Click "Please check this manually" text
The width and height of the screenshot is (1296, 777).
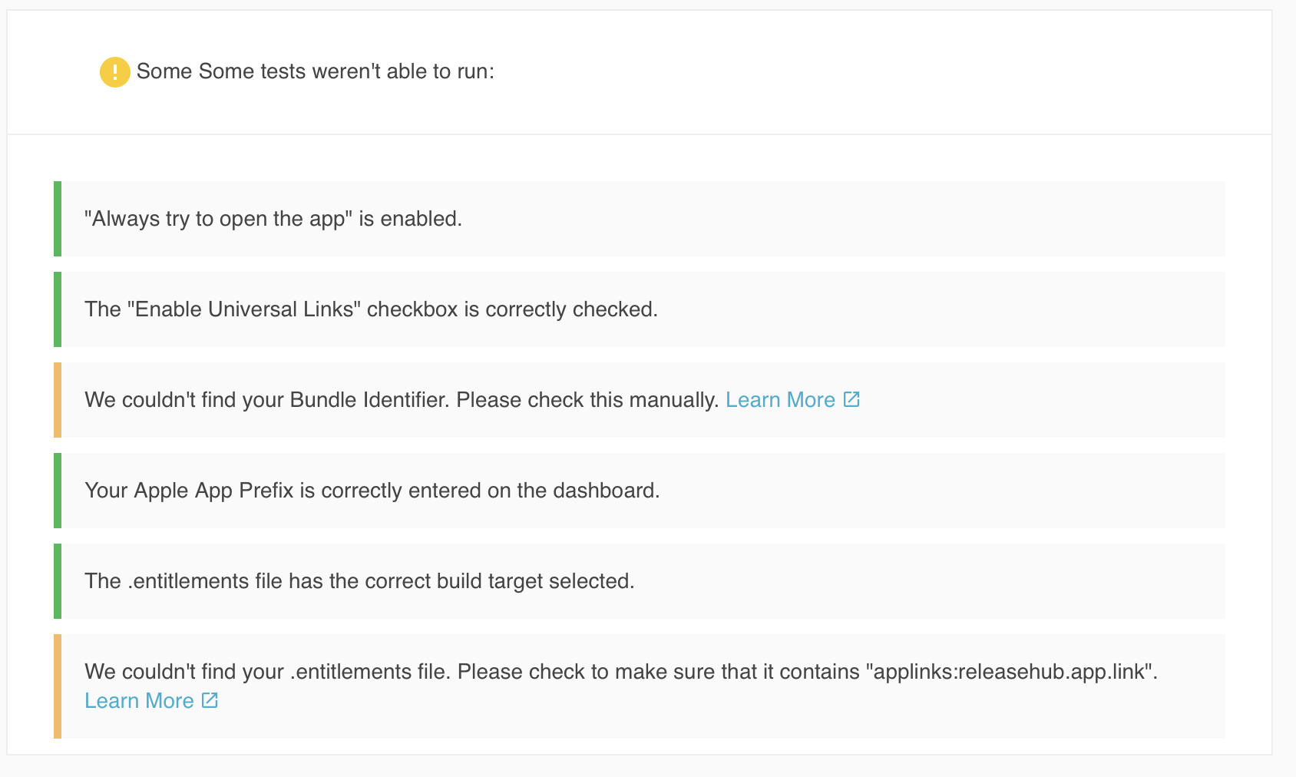click(x=587, y=400)
